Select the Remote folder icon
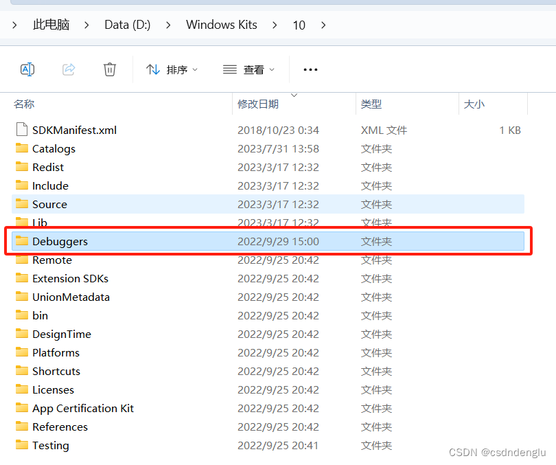 22,260
